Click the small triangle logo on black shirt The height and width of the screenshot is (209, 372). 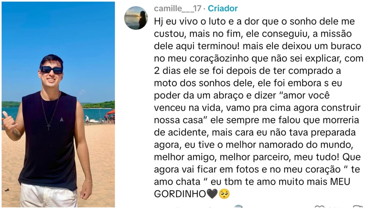click(x=62, y=119)
